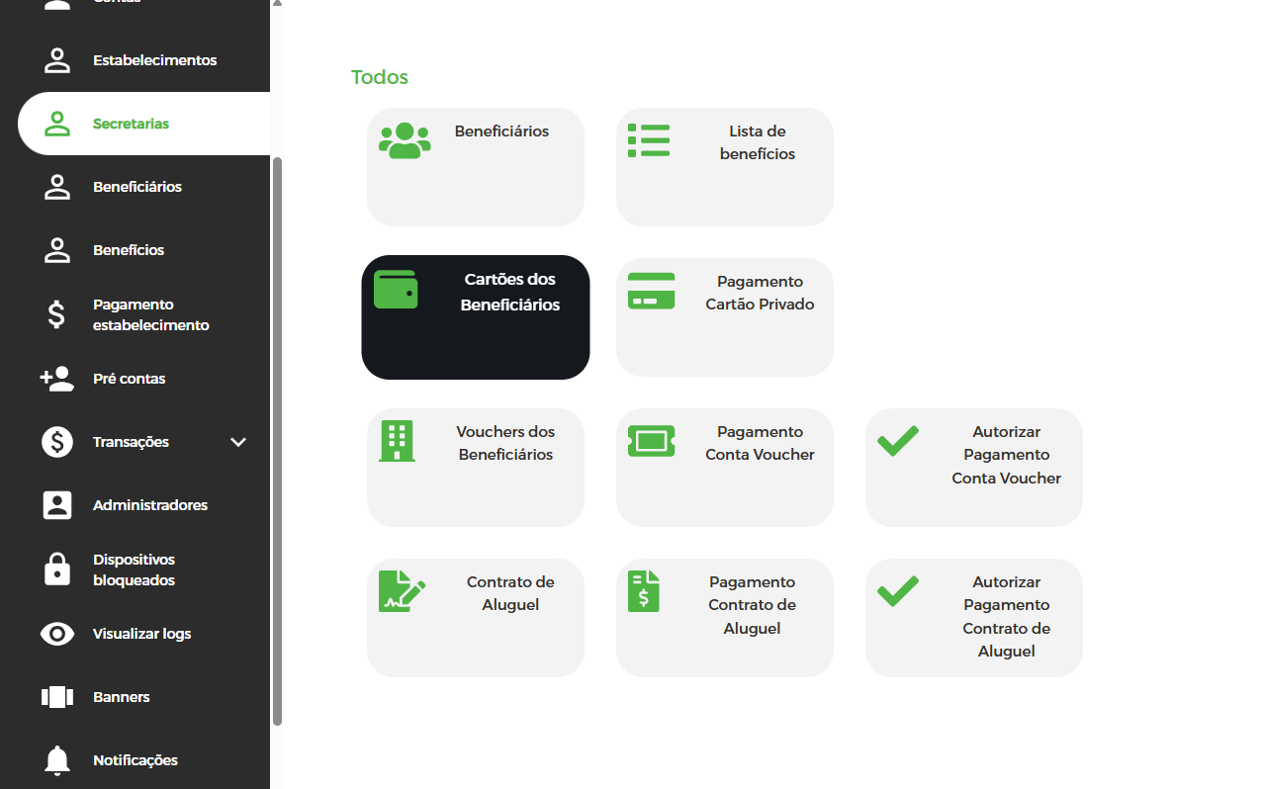Click the padlock icon for Dispositivos bloqueados
This screenshot has width=1265, height=789.
point(57,570)
